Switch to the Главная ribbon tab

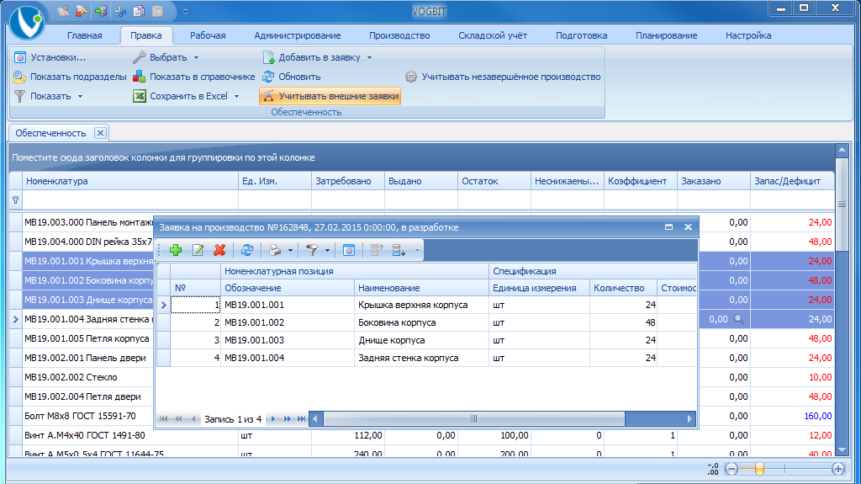point(85,35)
